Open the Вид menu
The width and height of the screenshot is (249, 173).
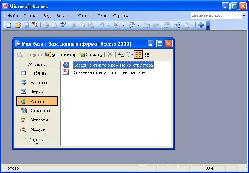click(47, 16)
